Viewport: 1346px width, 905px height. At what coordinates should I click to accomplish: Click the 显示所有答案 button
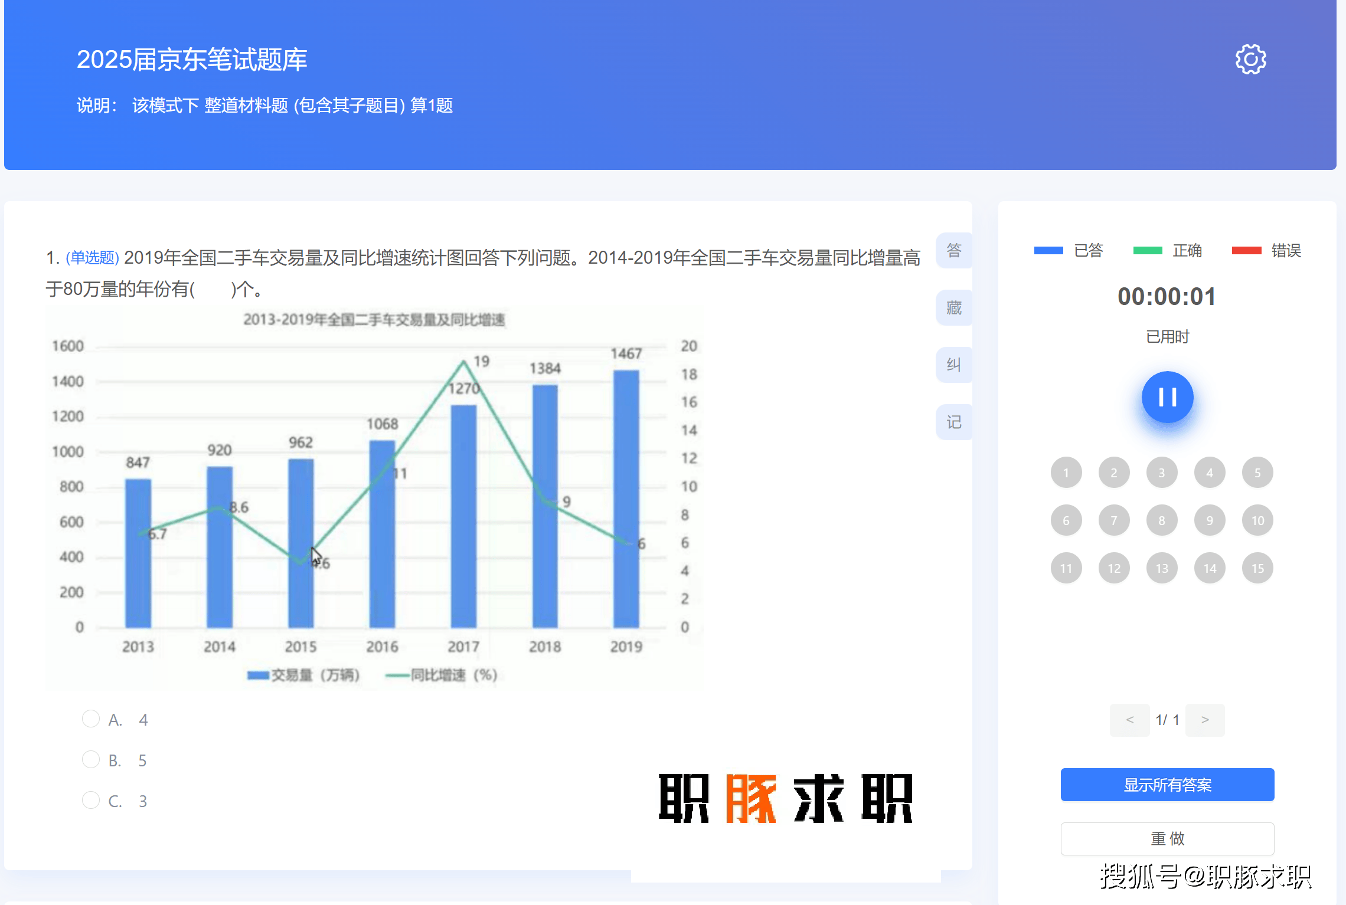pyautogui.click(x=1167, y=785)
